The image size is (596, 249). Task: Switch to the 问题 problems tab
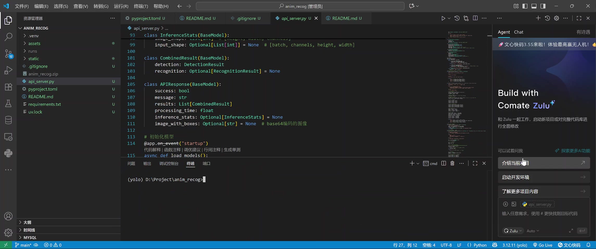point(131,163)
